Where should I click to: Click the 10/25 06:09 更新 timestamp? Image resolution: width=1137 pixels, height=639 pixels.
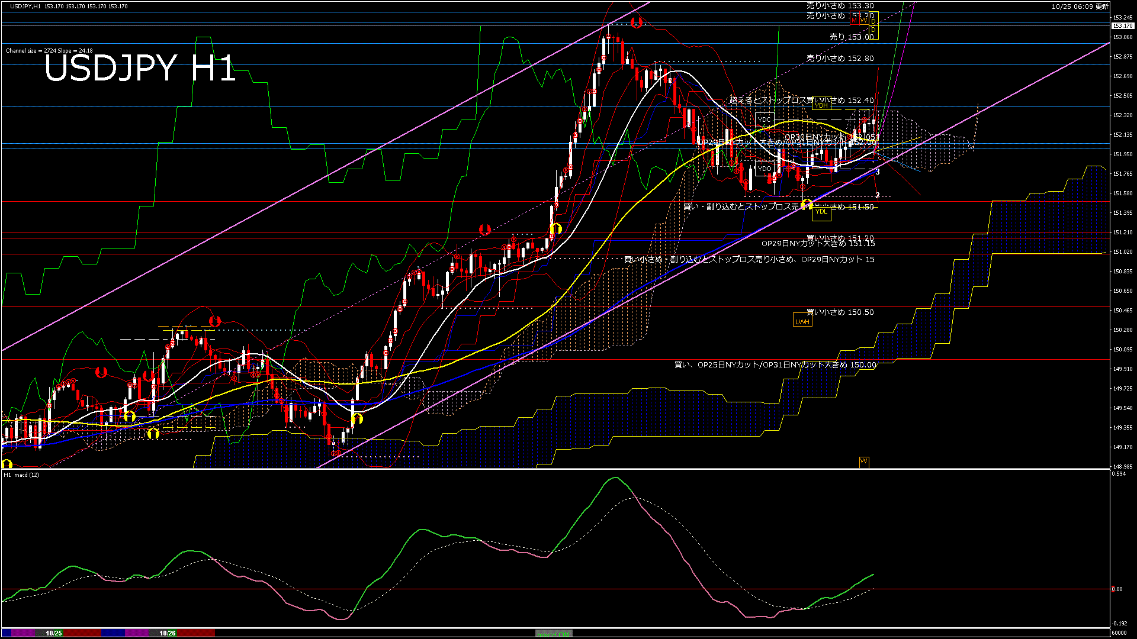click(1080, 7)
